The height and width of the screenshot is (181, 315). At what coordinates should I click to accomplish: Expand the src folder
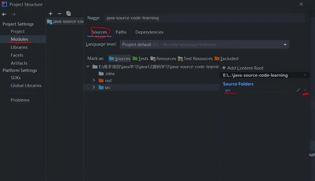94,87
